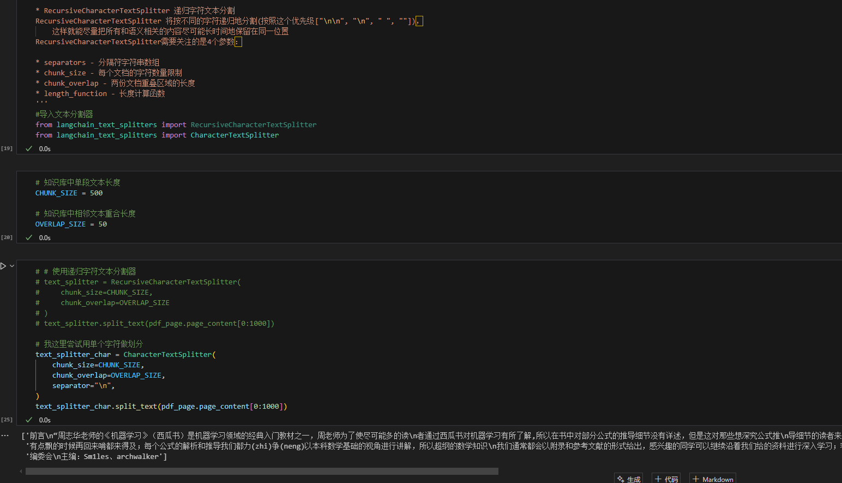Click the comment '# # 使用递归字符文本分割器'
Viewport: 842px width, 483px height.
point(86,271)
